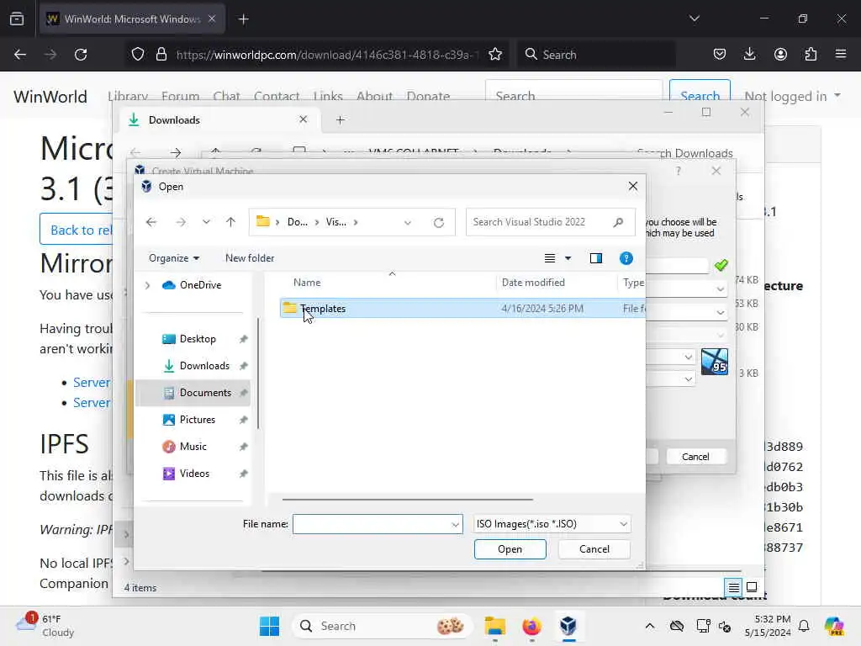
Task: Click New folder button
Action: (249, 258)
